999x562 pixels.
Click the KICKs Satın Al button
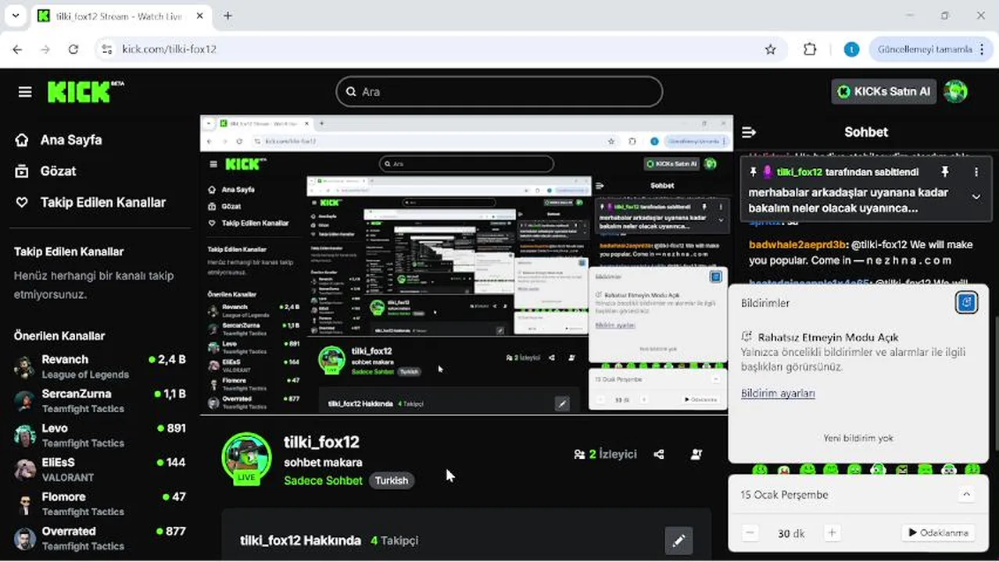coord(883,91)
